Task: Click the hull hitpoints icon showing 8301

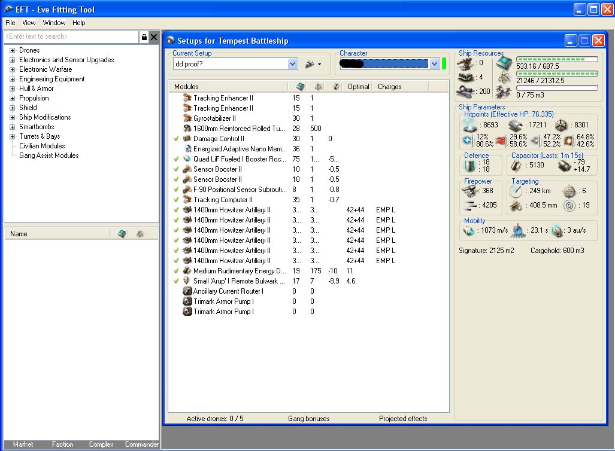Action: tap(561, 126)
